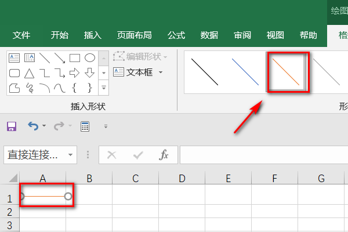Viewport: 348px width, 232px height.
Task: Choose the elbow connector shape
Action: pyautogui.click(x=45, y=73)
